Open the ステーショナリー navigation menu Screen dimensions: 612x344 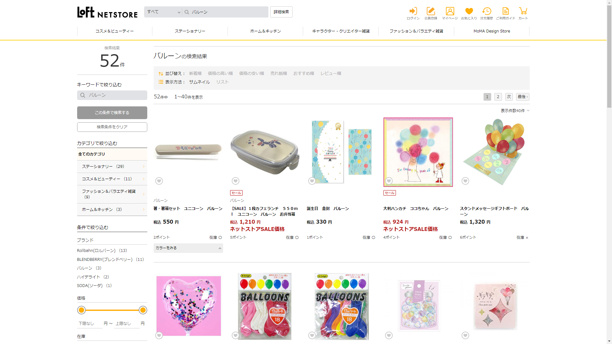point(190,31)
